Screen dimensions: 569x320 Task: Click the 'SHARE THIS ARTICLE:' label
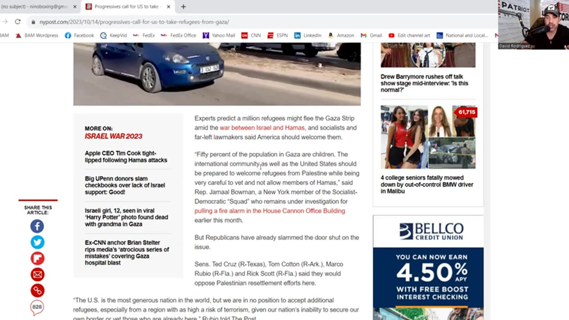click(x=38, y=210)
